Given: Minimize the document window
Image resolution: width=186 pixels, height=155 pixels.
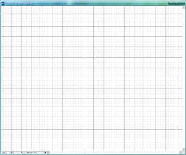Looking at the screenshot, I should [x=171, y=3].
